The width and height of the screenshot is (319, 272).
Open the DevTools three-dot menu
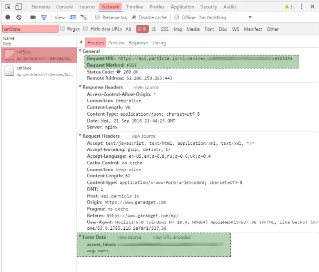coord(302,7)
